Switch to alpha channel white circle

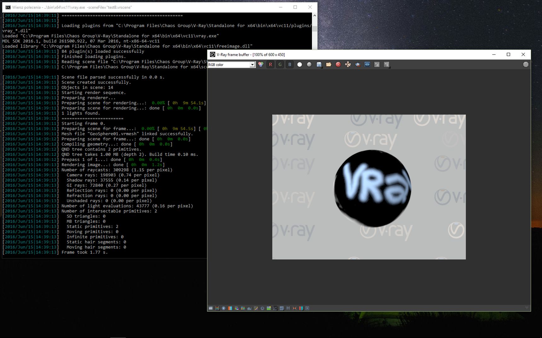pyautogui.click(x=300, y=64)
